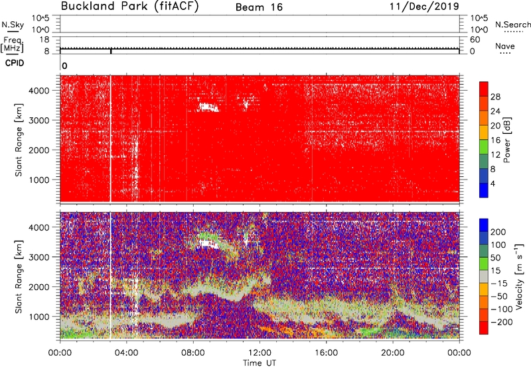Screen dimensions: 531x367
Task: Click the '12:00' time axis tick label
Action: pos(260,353)
